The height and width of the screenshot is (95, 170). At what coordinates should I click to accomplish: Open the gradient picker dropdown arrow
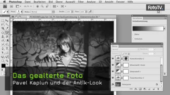(x=164, y=29)
